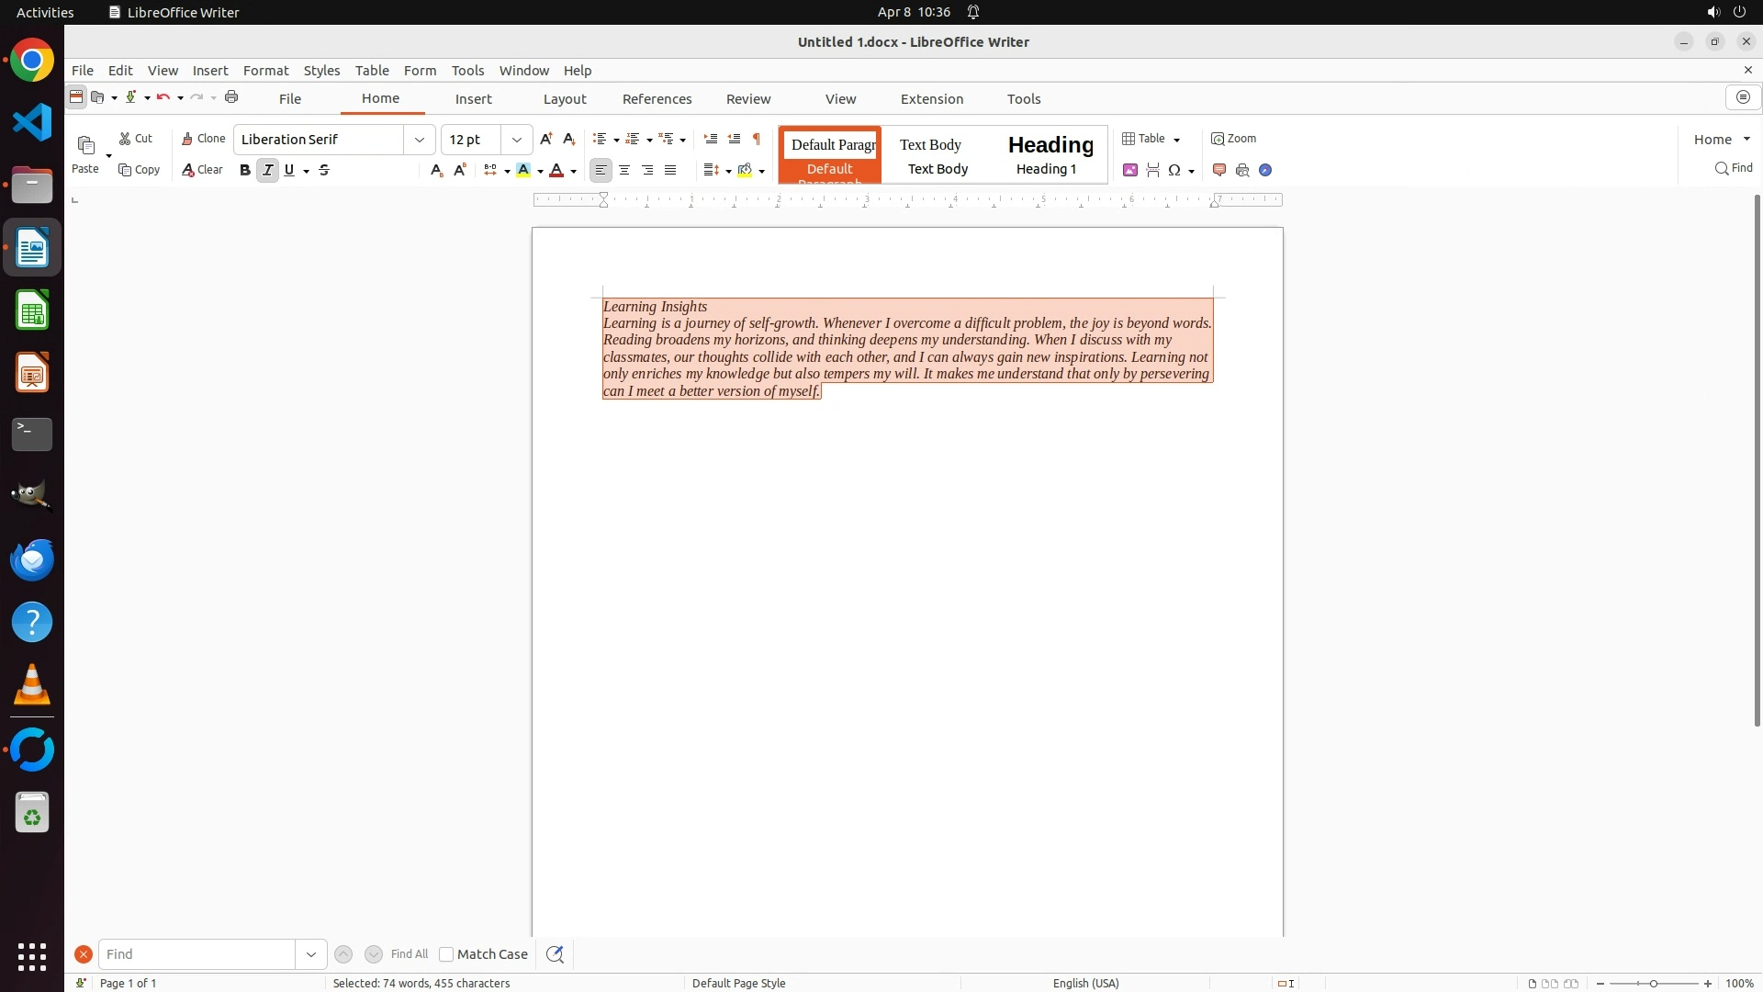Click Justified alignment icon
The width and height of the screenshot is (1763, 992).
tap(670, 170)
